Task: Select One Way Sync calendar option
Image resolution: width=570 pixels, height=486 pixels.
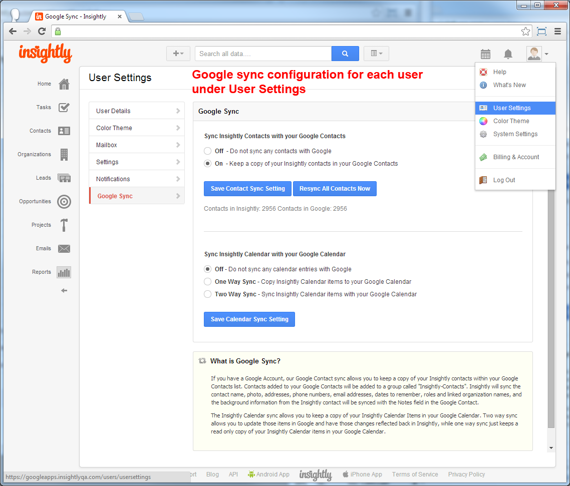Action: pyautogui.click(x=207, y=281)
